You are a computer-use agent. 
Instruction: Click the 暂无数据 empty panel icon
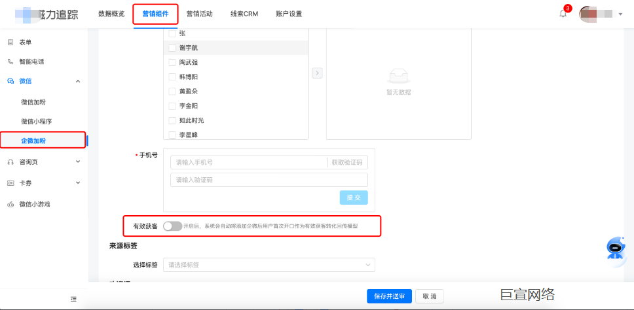pyautogui.click(x=398, y=76)
